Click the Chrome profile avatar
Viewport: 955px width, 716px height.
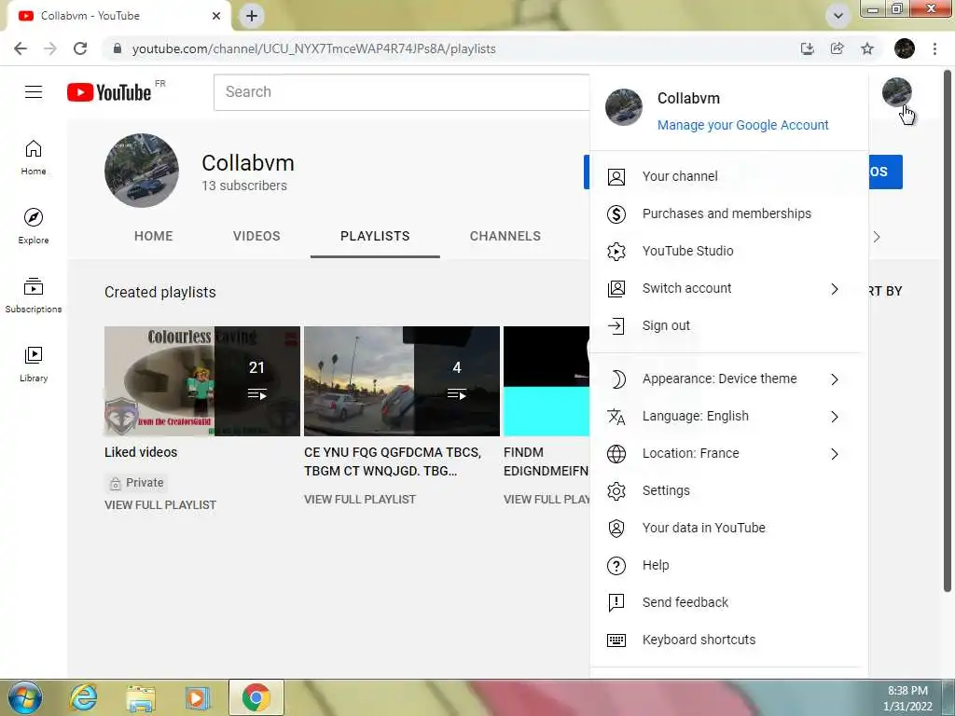[905, 48]
